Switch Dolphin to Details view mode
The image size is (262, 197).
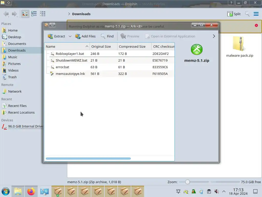pos(43,14)
